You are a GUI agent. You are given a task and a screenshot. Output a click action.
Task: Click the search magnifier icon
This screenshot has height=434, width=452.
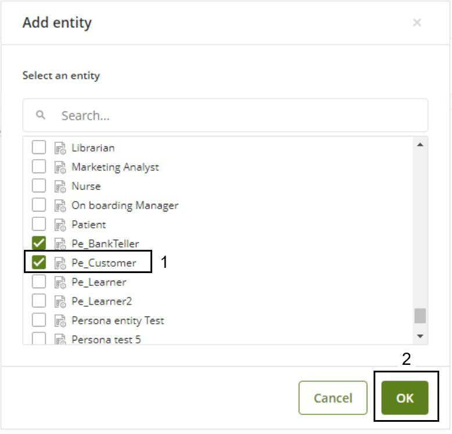click(40, 115)
